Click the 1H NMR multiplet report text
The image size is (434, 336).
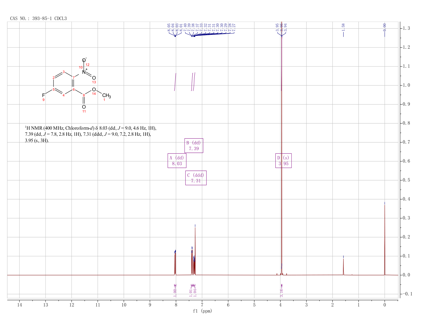click(90, 134)
